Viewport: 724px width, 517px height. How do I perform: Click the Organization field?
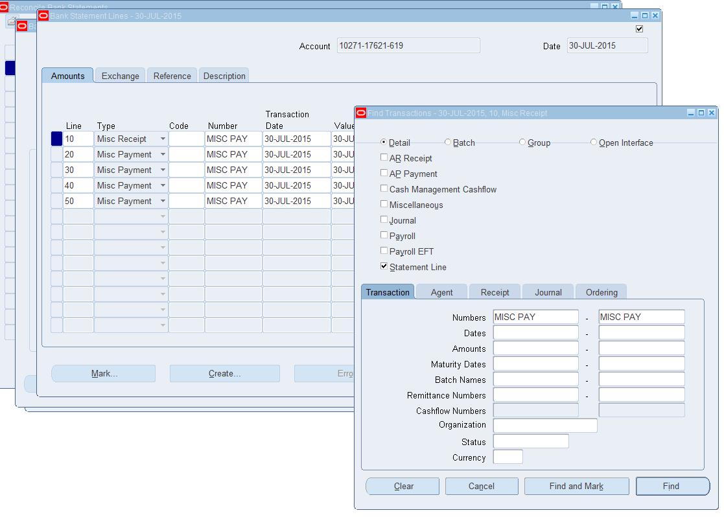tap(545, 425)
